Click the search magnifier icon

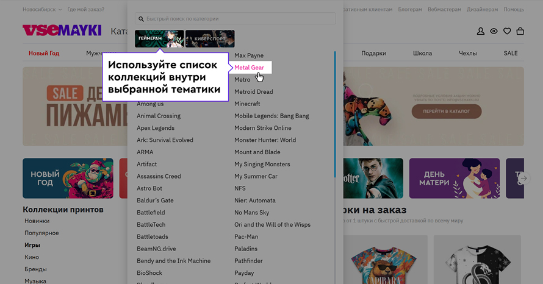[x=141, y=19]
